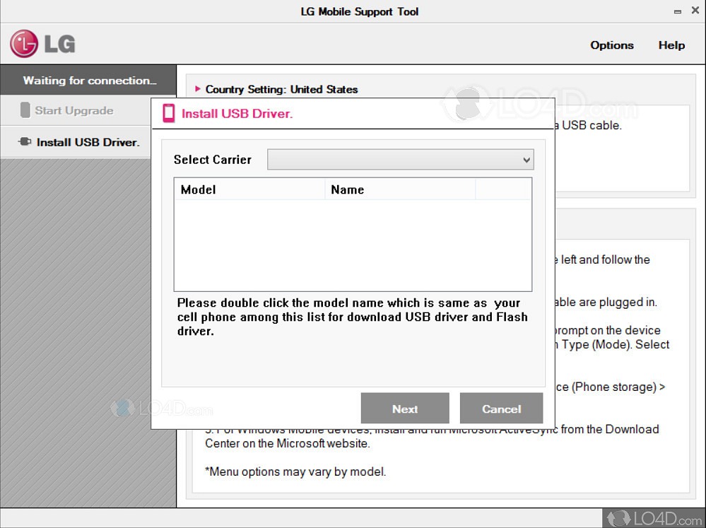Image resolution: width=706 pixels, height=528 pixels.
Task: Click the Country Setting: United States text
Action: [x=281, y=89]
